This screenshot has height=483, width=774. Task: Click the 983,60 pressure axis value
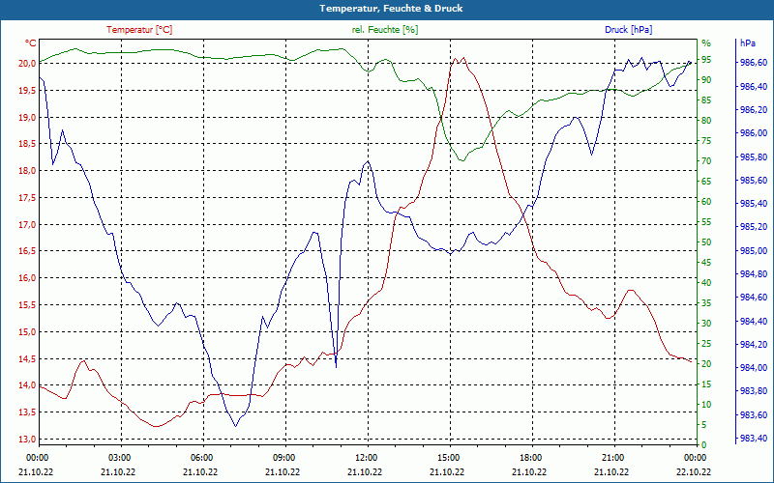click(754, 415)
